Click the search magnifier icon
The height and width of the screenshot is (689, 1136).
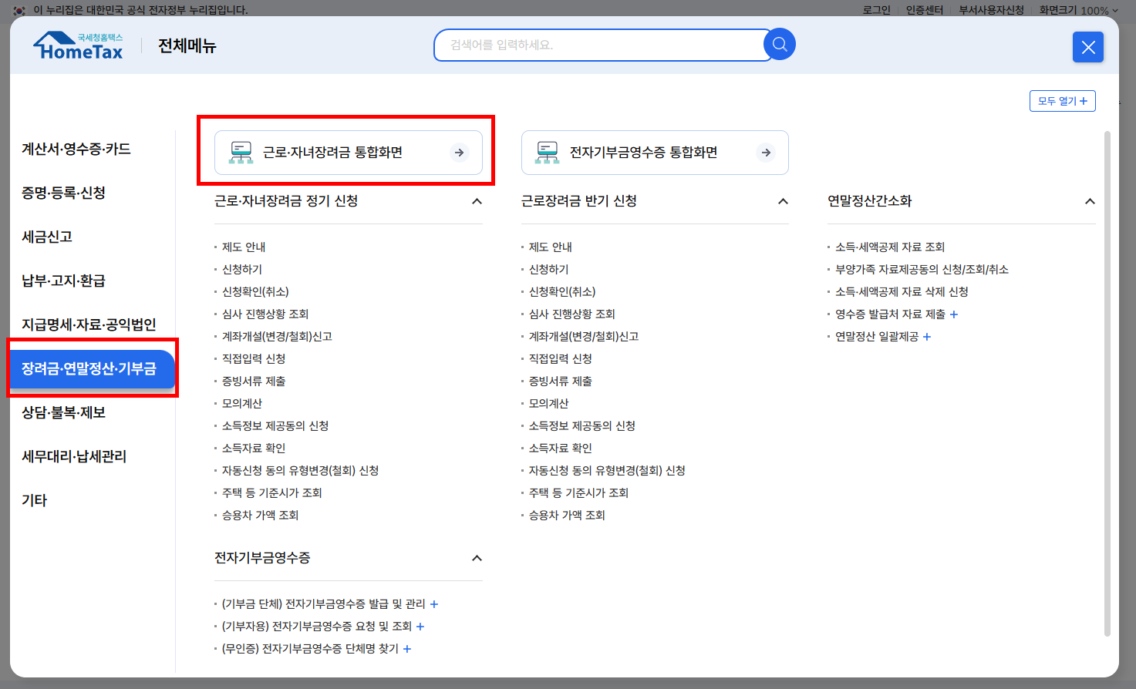pyautogui.click(x=779, y=45)
